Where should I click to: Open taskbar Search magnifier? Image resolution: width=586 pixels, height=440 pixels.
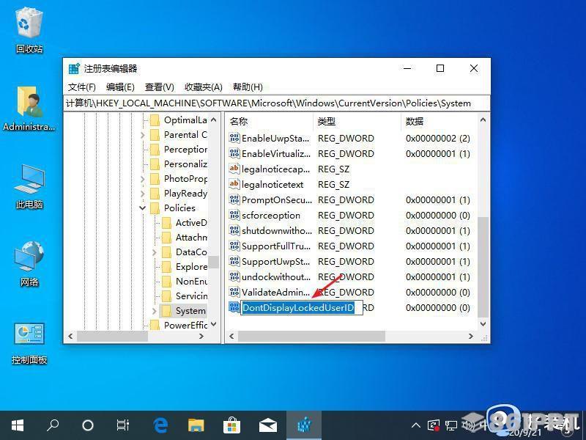(53, 425)
